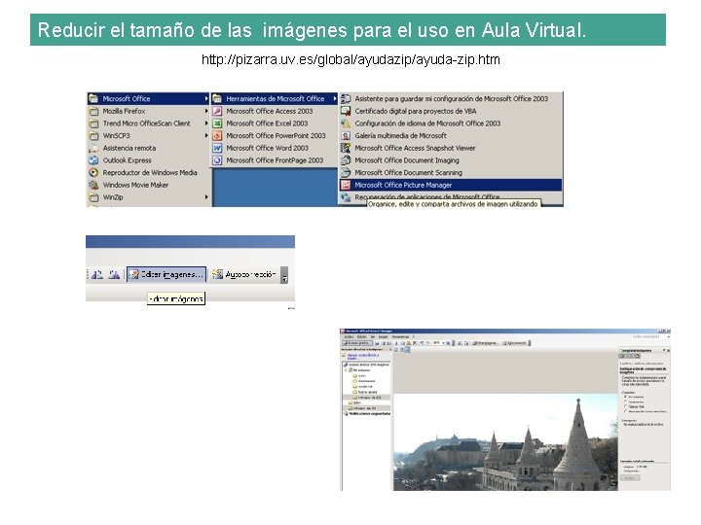Open Microsoft Office Document Imaging

451,160
